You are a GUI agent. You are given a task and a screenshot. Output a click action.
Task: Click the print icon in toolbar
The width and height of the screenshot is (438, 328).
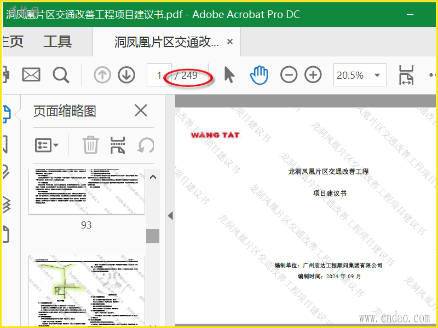click(5, 75)
